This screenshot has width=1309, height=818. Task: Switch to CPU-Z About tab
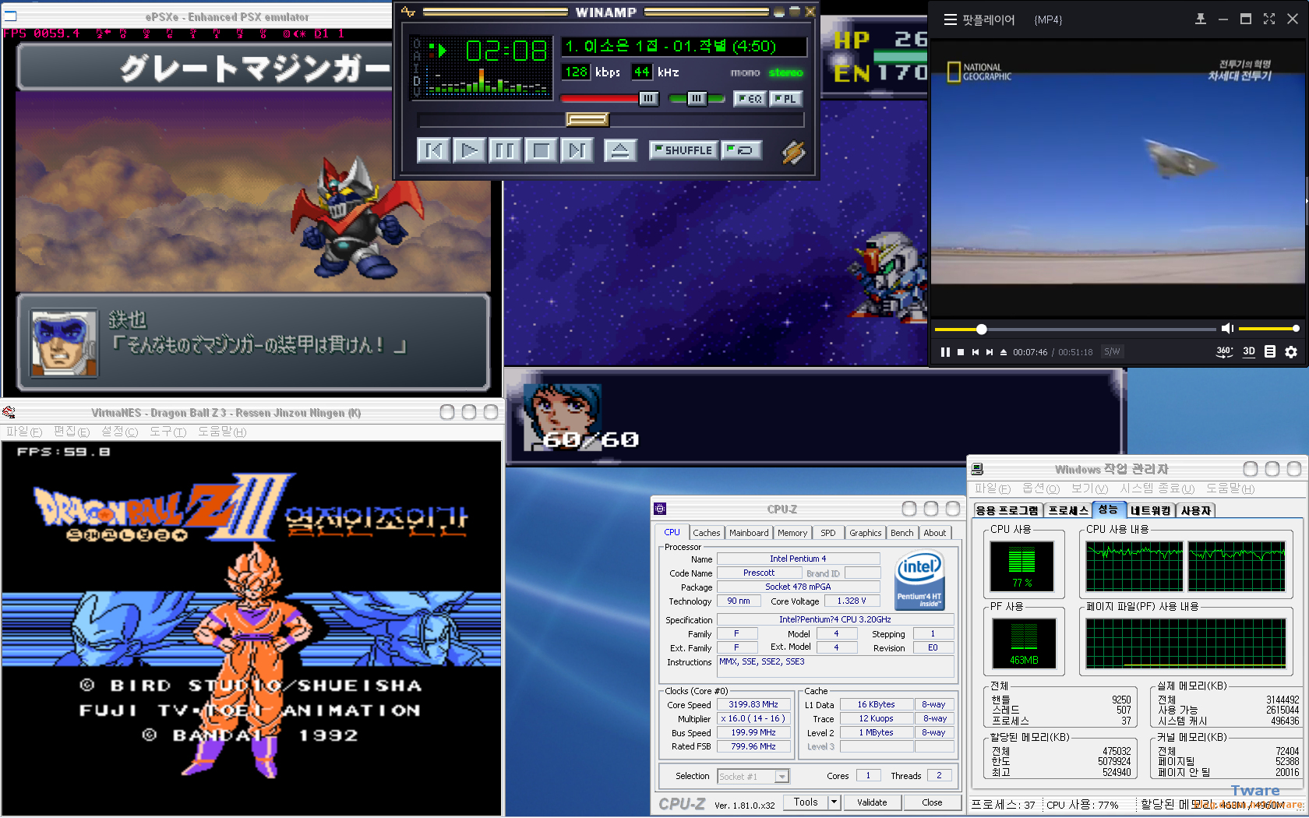coord(935,533)
